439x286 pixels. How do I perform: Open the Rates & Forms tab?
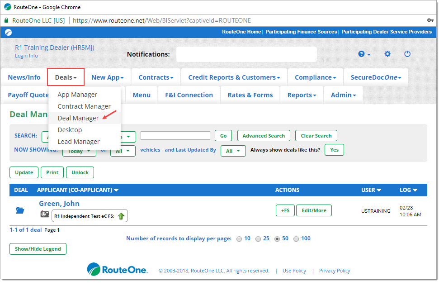pos(250,95)
